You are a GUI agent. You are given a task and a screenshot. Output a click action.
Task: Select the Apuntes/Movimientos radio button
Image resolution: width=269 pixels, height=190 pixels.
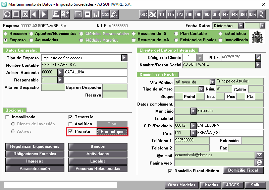point(32,34)
